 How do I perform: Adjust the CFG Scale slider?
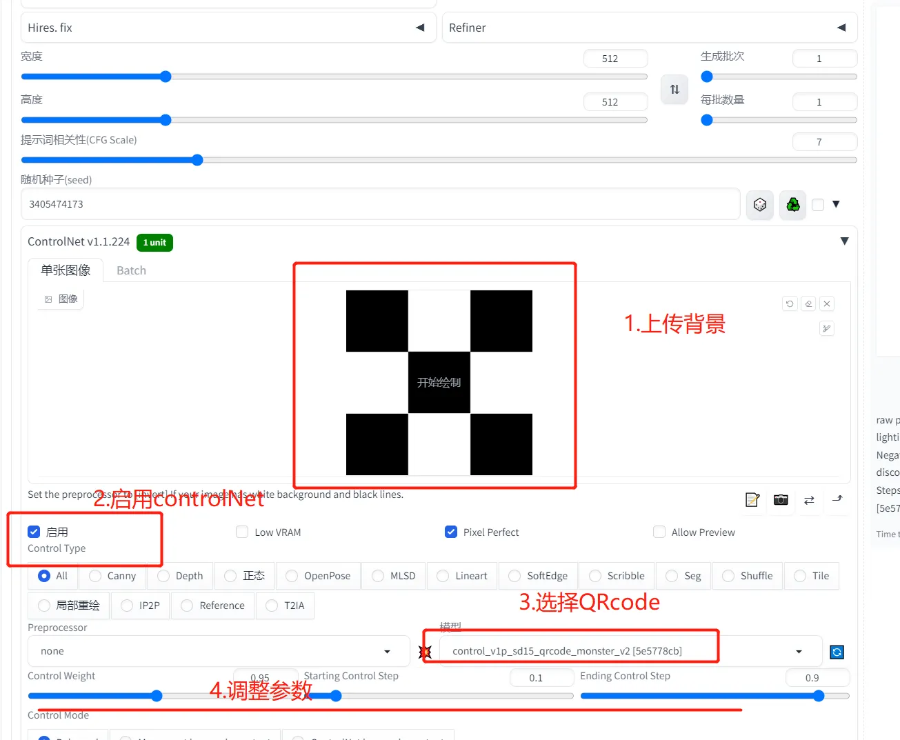click(439, 160)
